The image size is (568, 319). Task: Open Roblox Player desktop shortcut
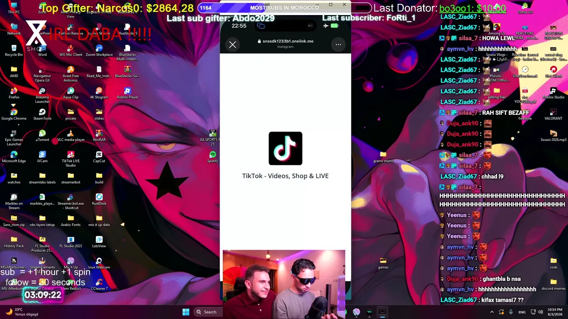pyautogui.click(x=127, y=93)
